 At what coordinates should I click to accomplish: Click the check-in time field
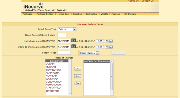pos(100,41)
